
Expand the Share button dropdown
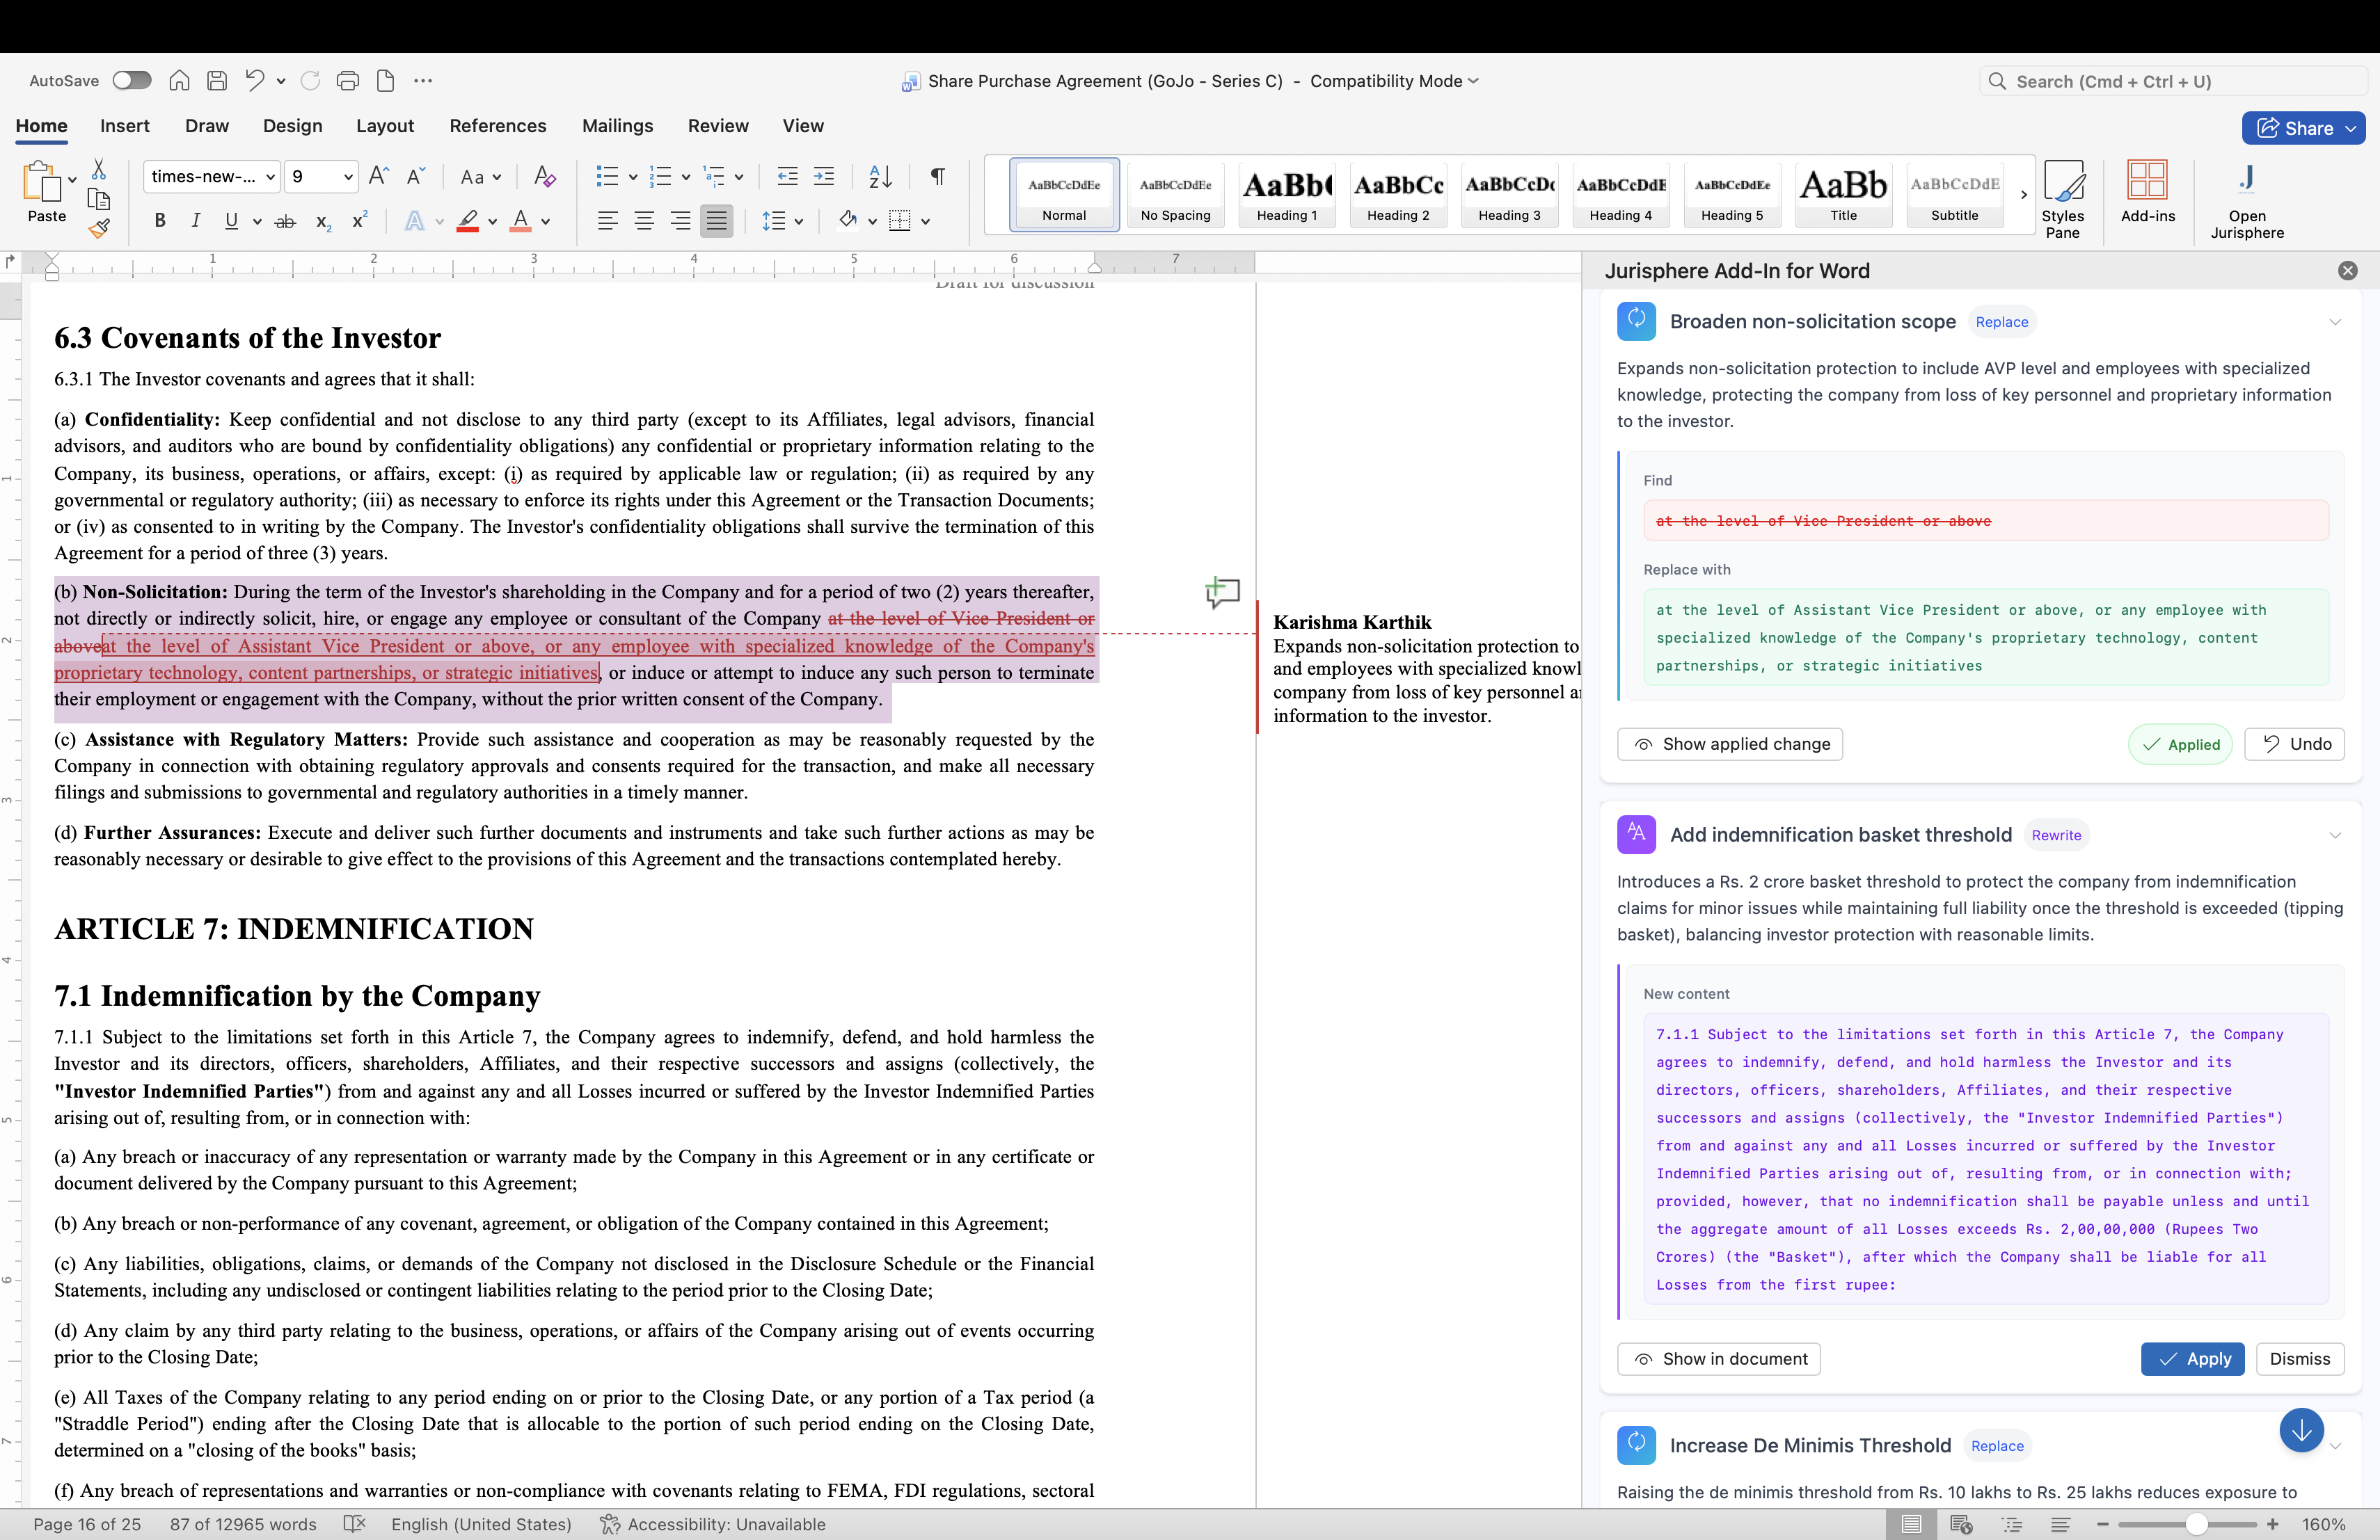(2351, 129)
